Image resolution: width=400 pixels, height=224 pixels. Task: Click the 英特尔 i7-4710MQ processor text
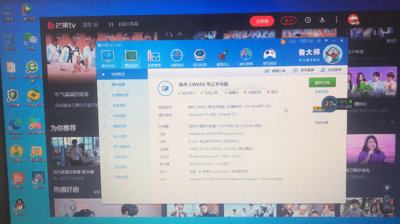coord(225,126)
